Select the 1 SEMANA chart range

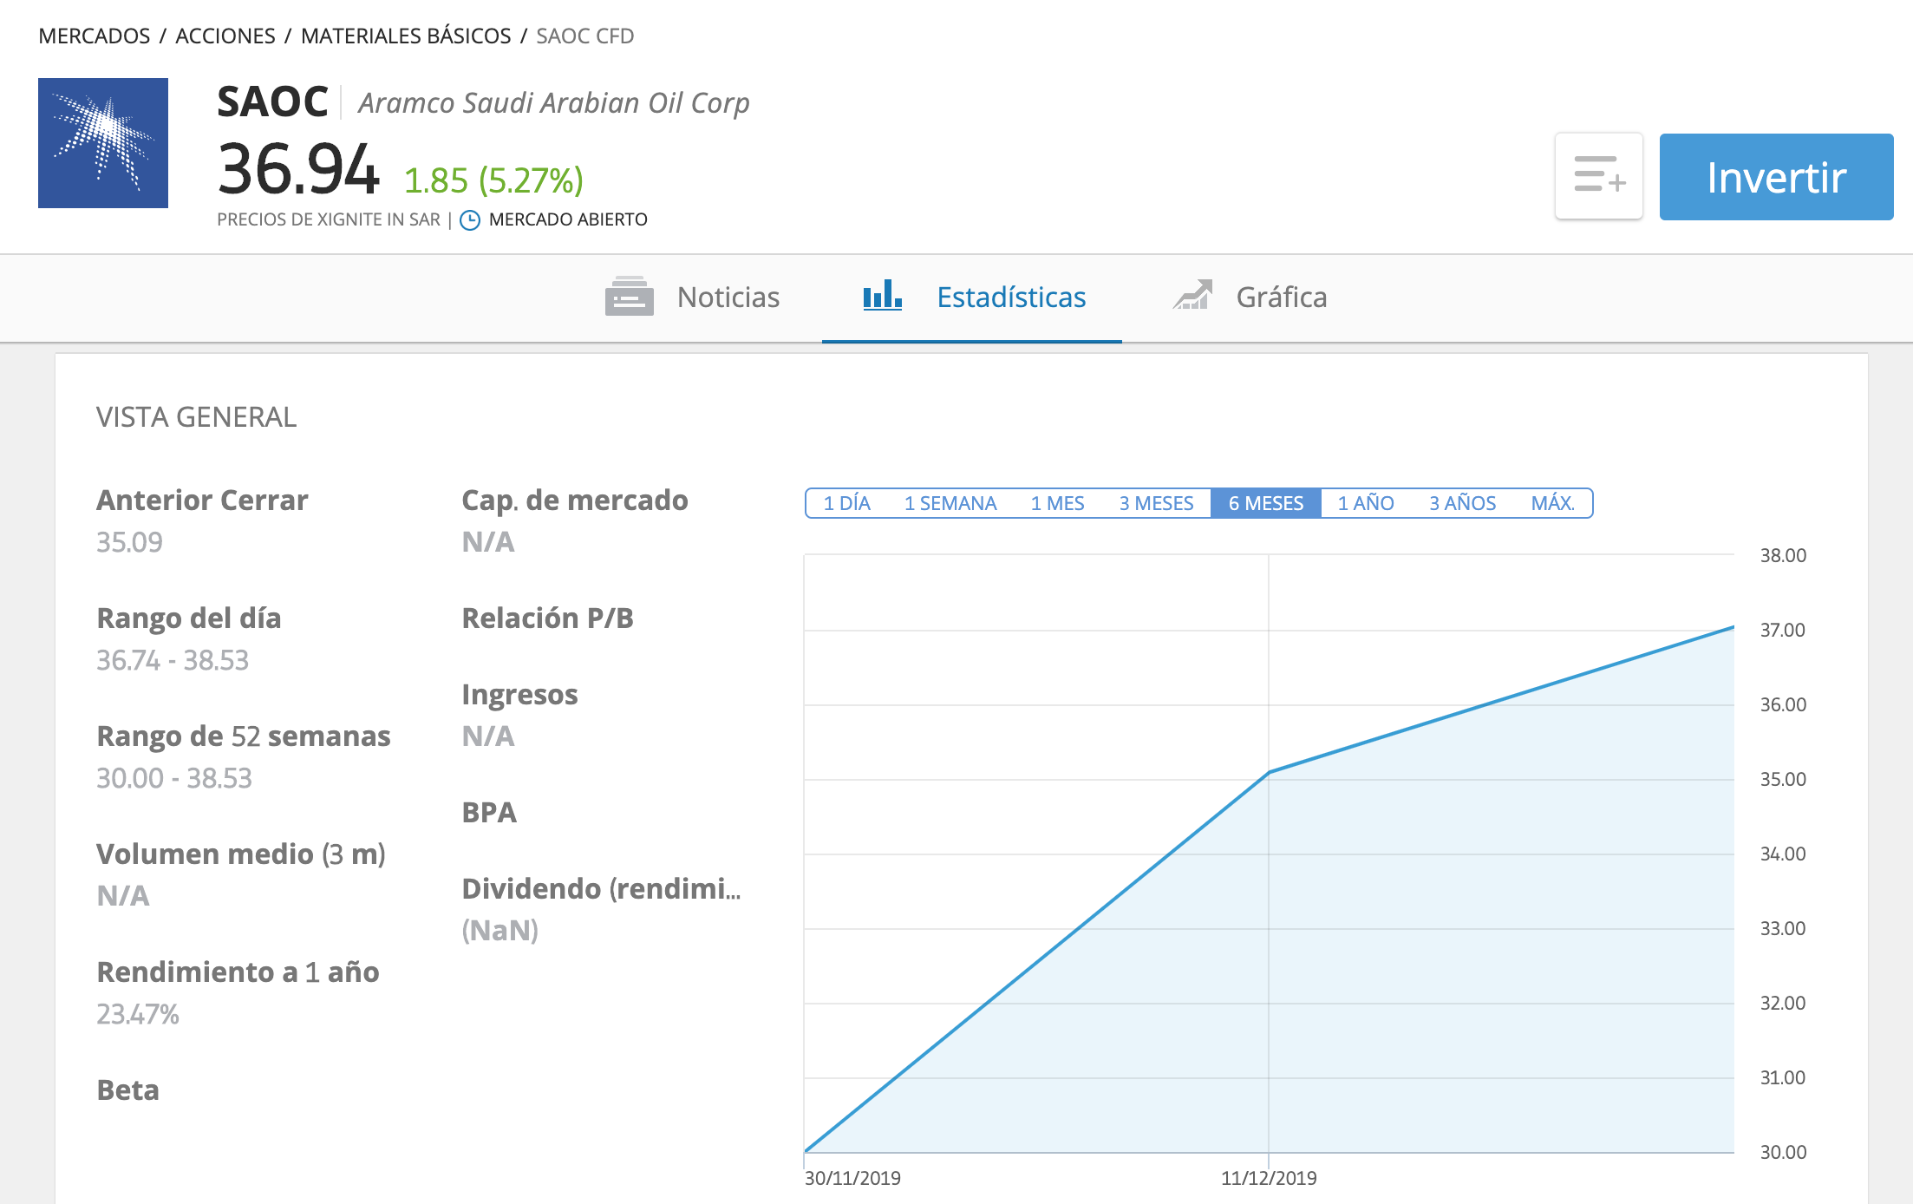tap(950, 503)
